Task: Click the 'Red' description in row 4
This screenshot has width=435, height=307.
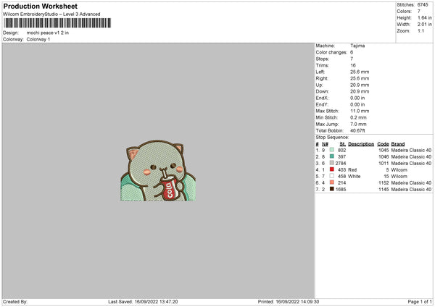Action: point(352,170)
